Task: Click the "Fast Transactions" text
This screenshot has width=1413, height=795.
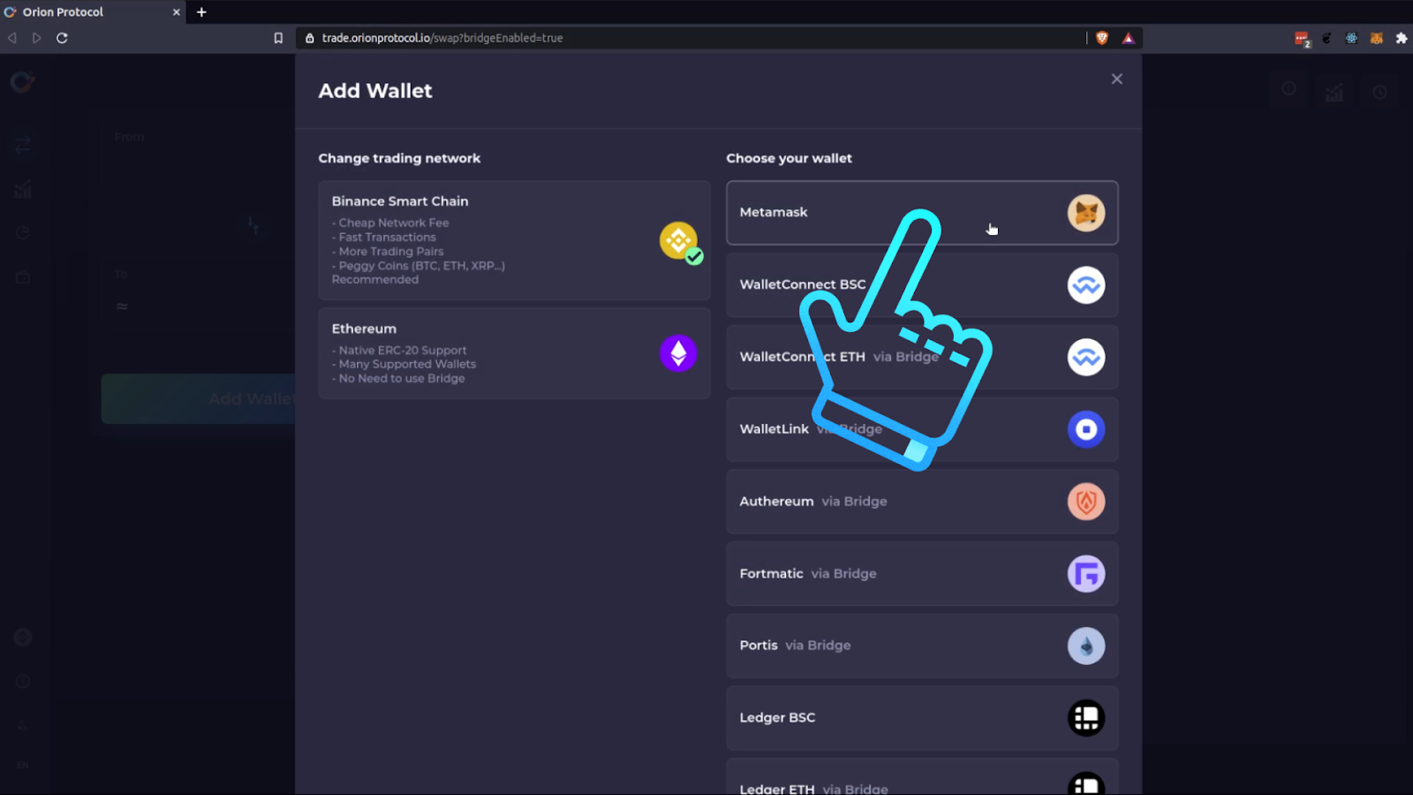Action: click(388, 238)
